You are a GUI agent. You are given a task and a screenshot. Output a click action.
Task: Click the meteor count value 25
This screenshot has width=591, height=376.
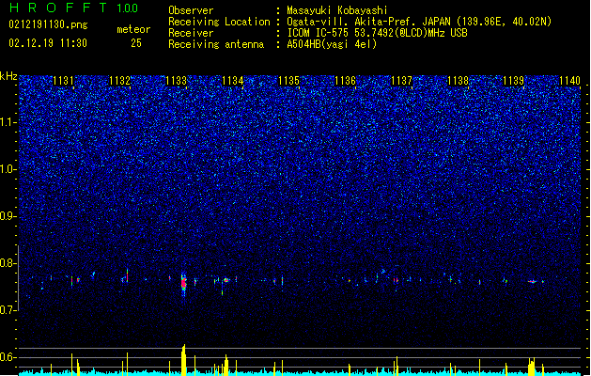(136, 43)
